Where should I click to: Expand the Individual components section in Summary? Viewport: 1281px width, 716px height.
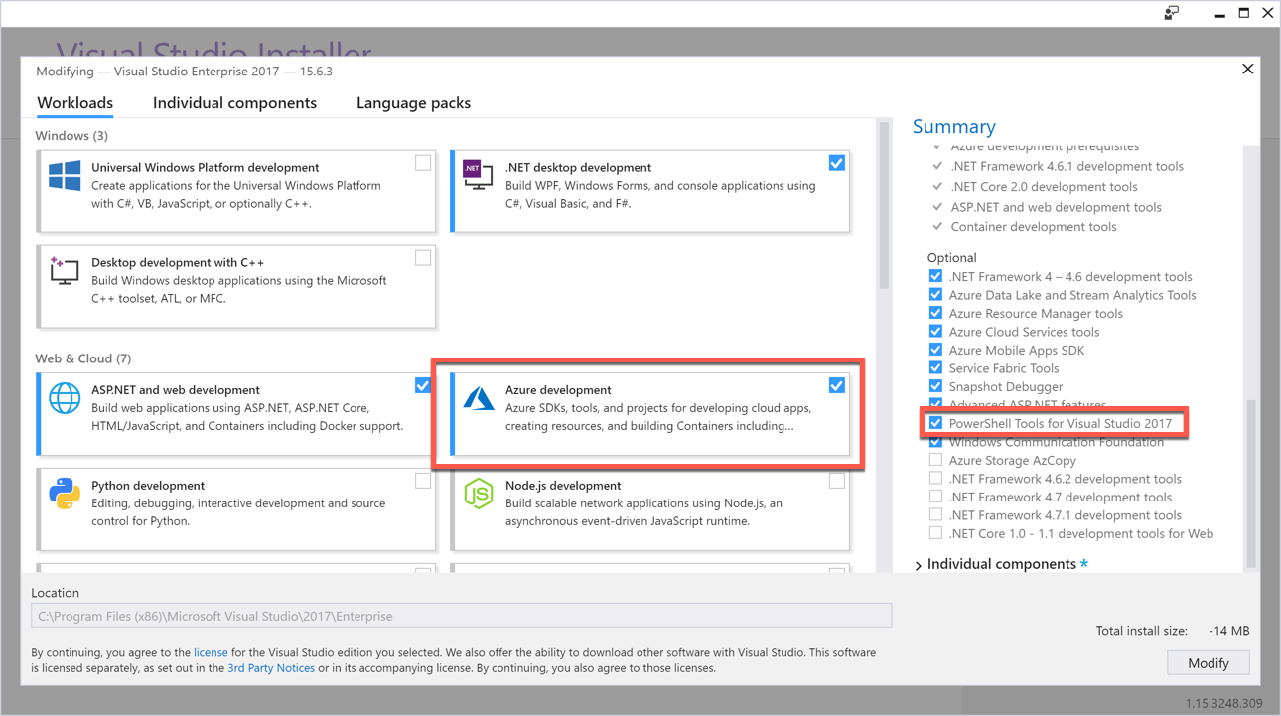[919, 565]
